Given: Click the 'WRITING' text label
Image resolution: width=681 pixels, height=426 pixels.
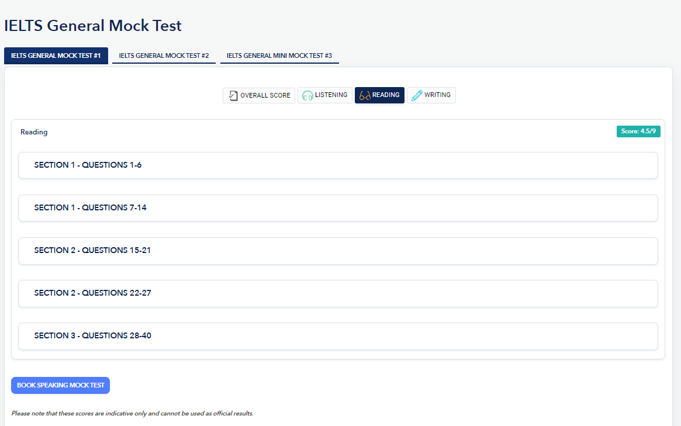Looking at the screenshot, I should click(x=437, y=95).
